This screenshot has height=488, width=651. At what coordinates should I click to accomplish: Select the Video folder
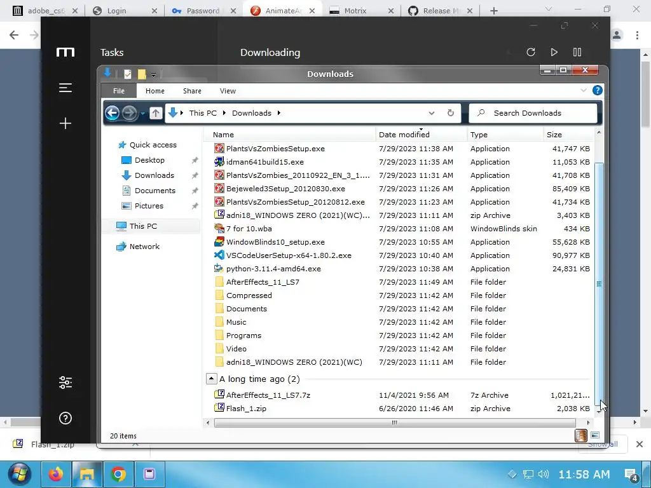[236, 349]
